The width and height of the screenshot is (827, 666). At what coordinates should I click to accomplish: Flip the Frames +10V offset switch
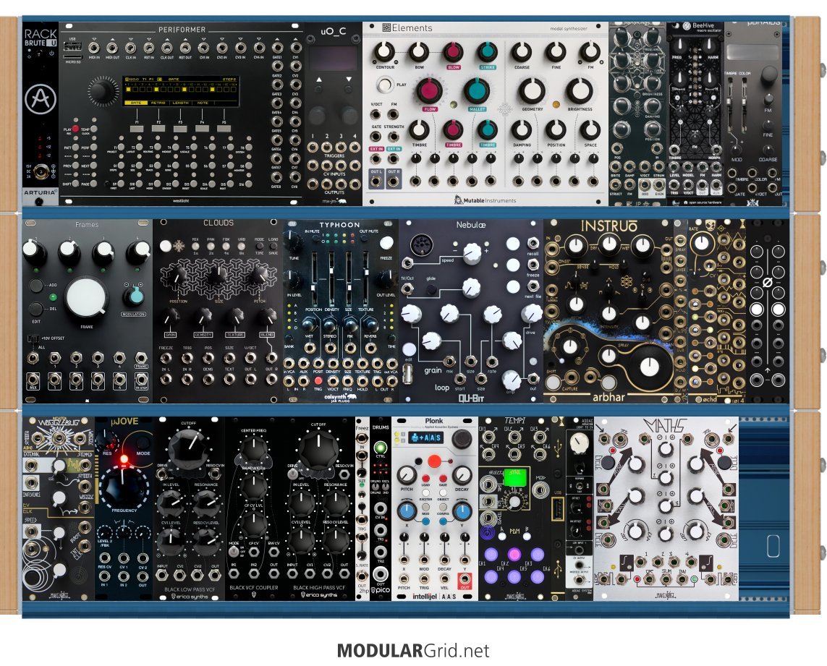coord(33,338)
